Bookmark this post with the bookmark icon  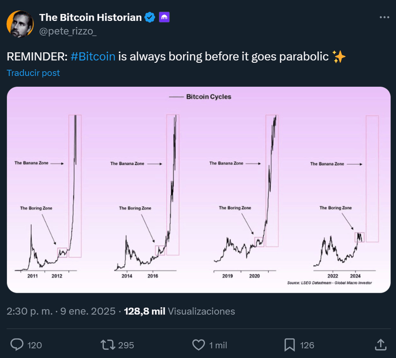coord(290,345)
